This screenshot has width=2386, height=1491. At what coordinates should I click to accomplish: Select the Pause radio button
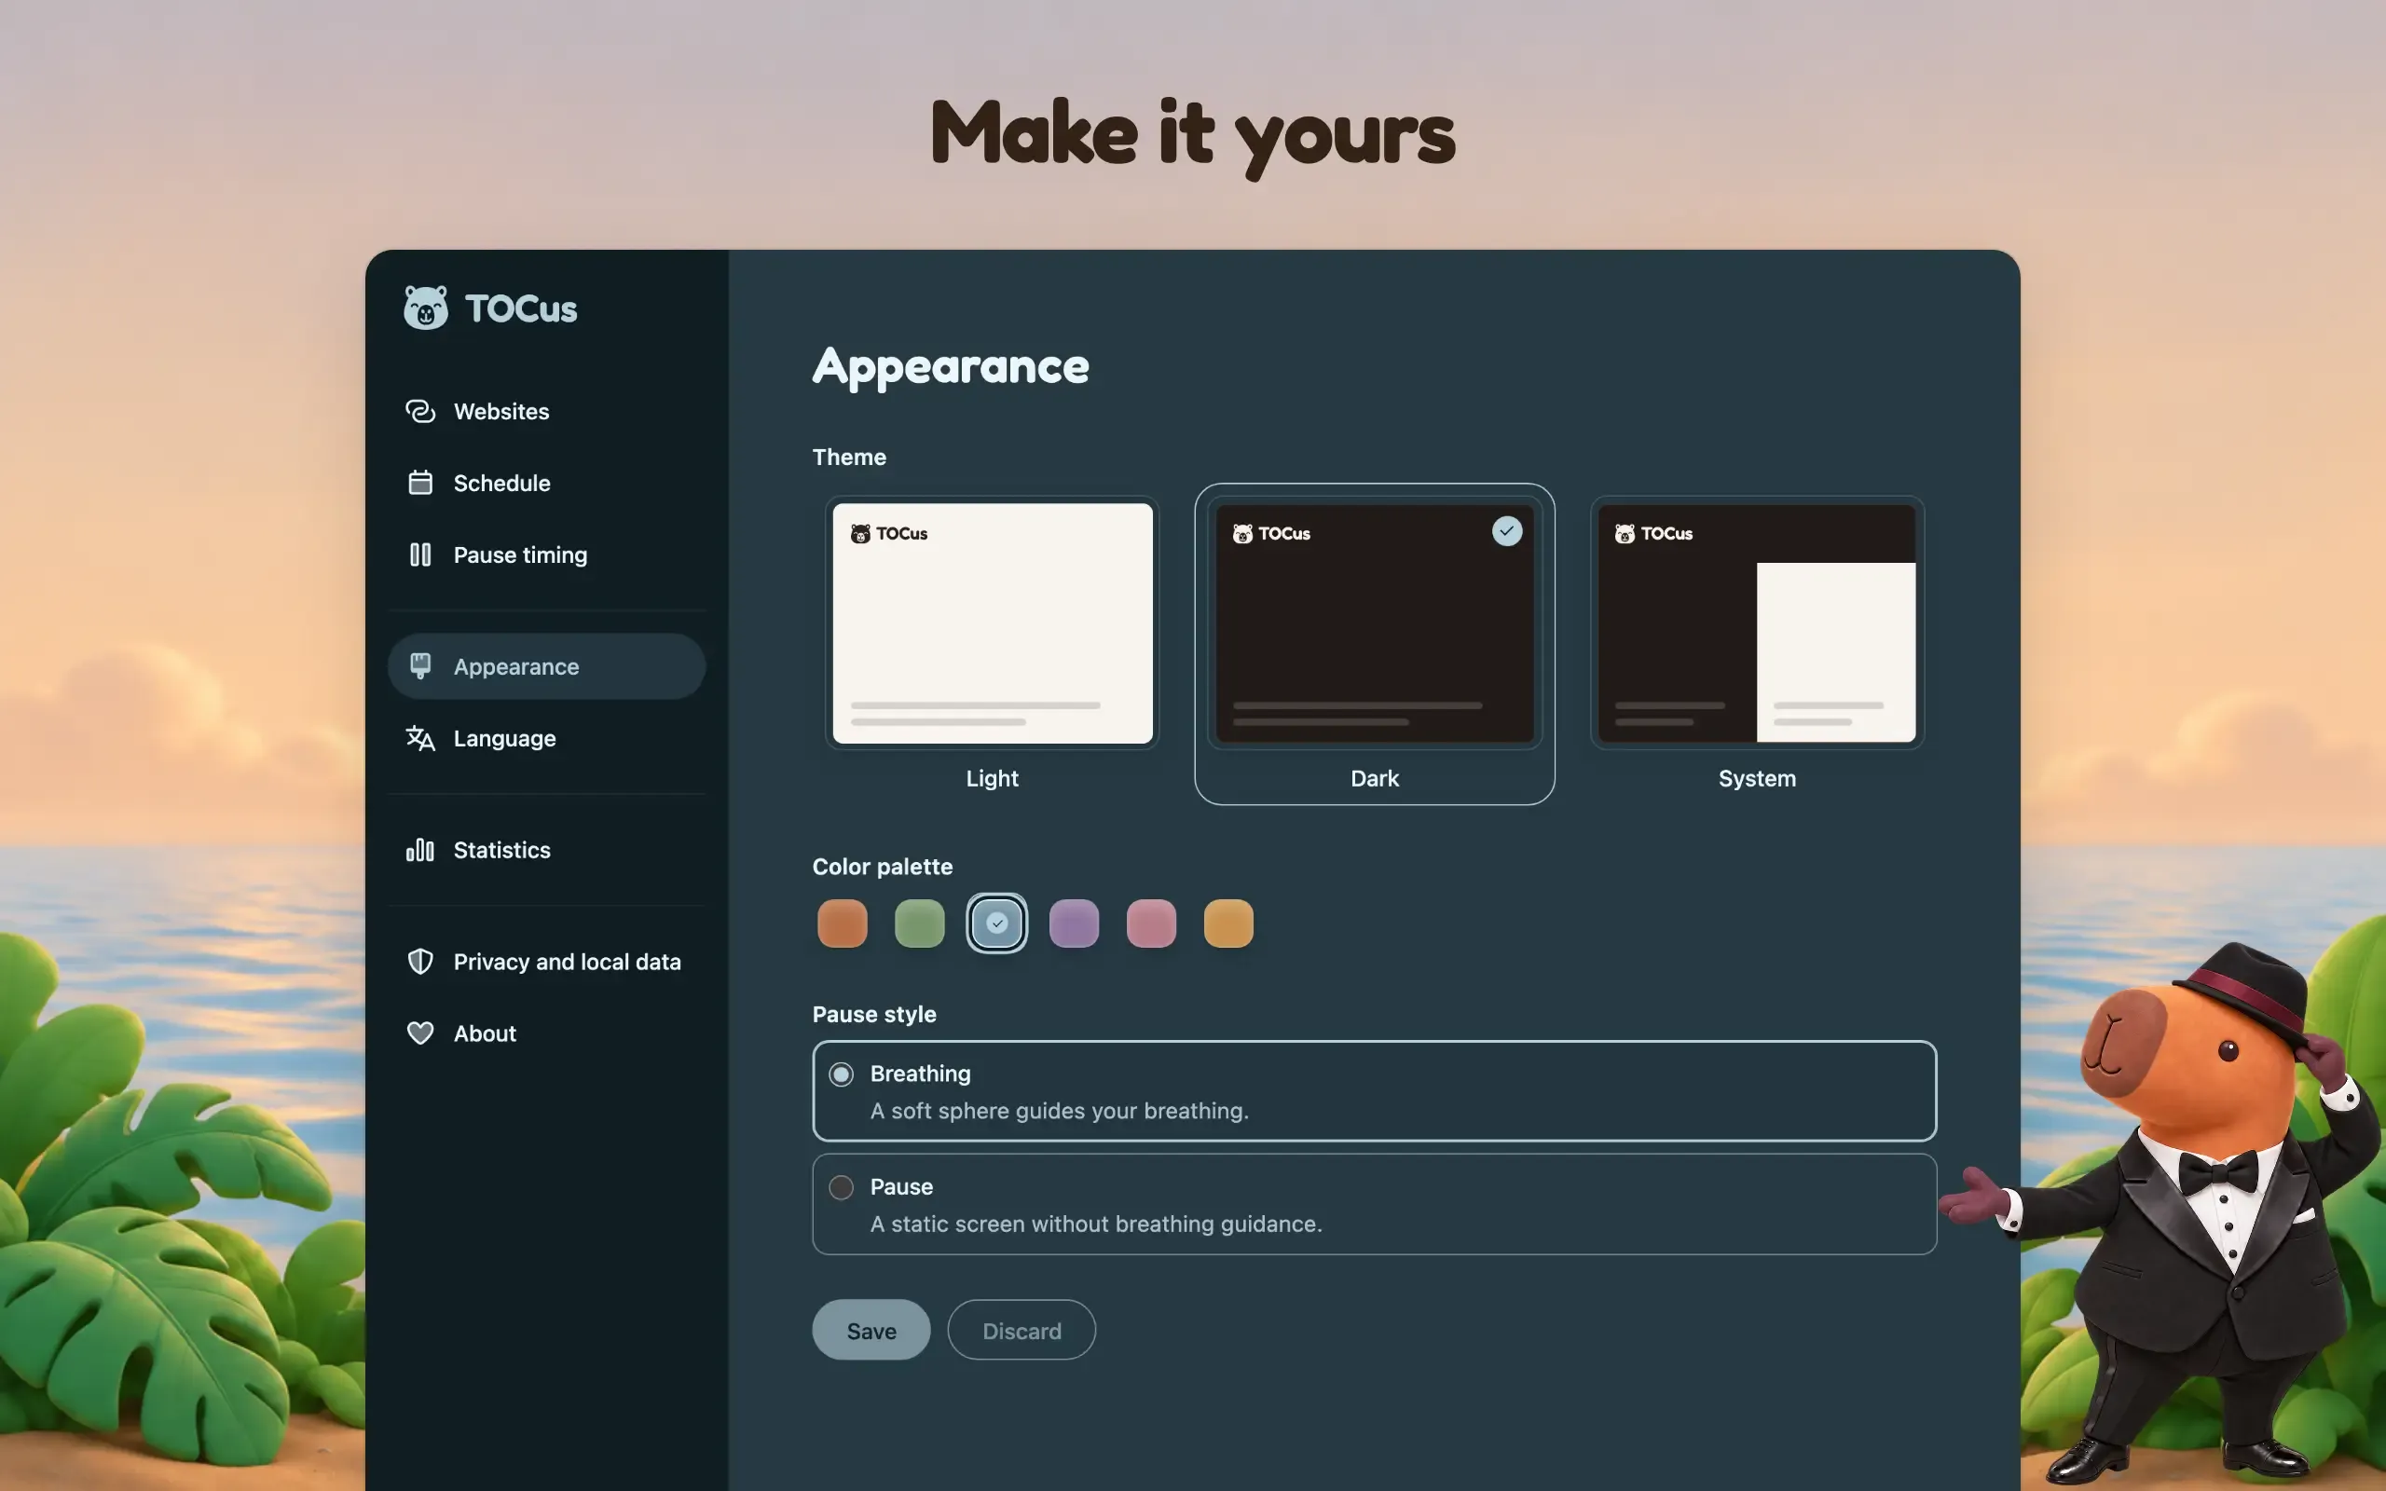click(841, 1186)
